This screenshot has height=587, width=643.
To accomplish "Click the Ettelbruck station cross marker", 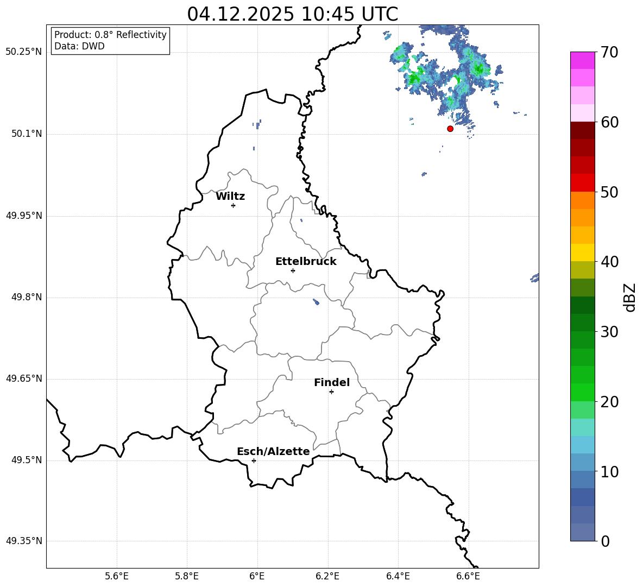I will point(293,270).
